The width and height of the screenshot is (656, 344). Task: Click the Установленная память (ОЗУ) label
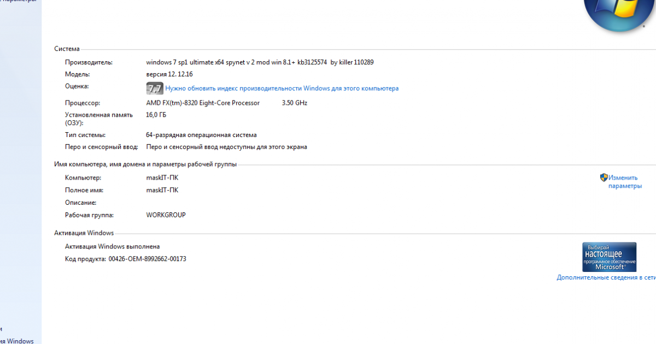tap(99, 119)
